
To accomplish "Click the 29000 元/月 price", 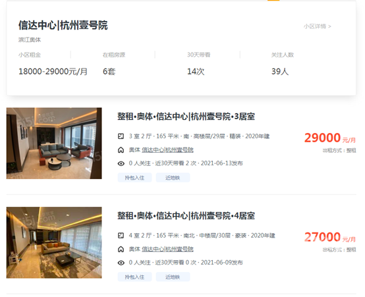I will [330, 138].
